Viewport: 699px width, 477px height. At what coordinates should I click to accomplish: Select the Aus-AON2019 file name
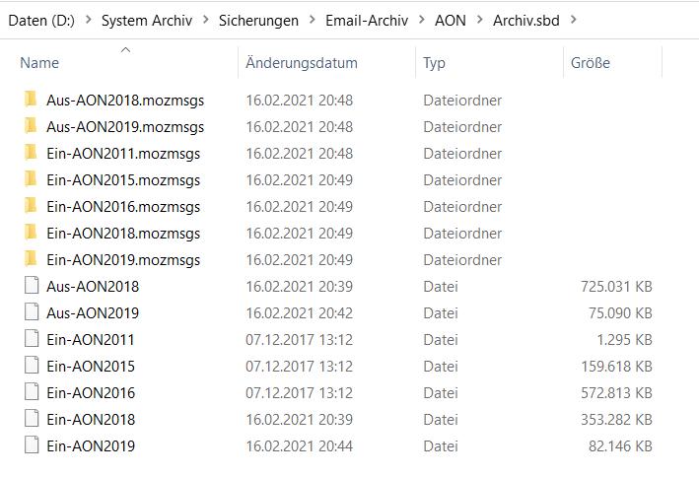pos(93,312)
